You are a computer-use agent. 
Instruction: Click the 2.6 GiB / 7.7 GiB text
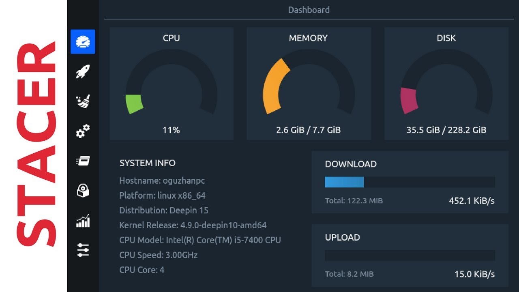[309, 130]
